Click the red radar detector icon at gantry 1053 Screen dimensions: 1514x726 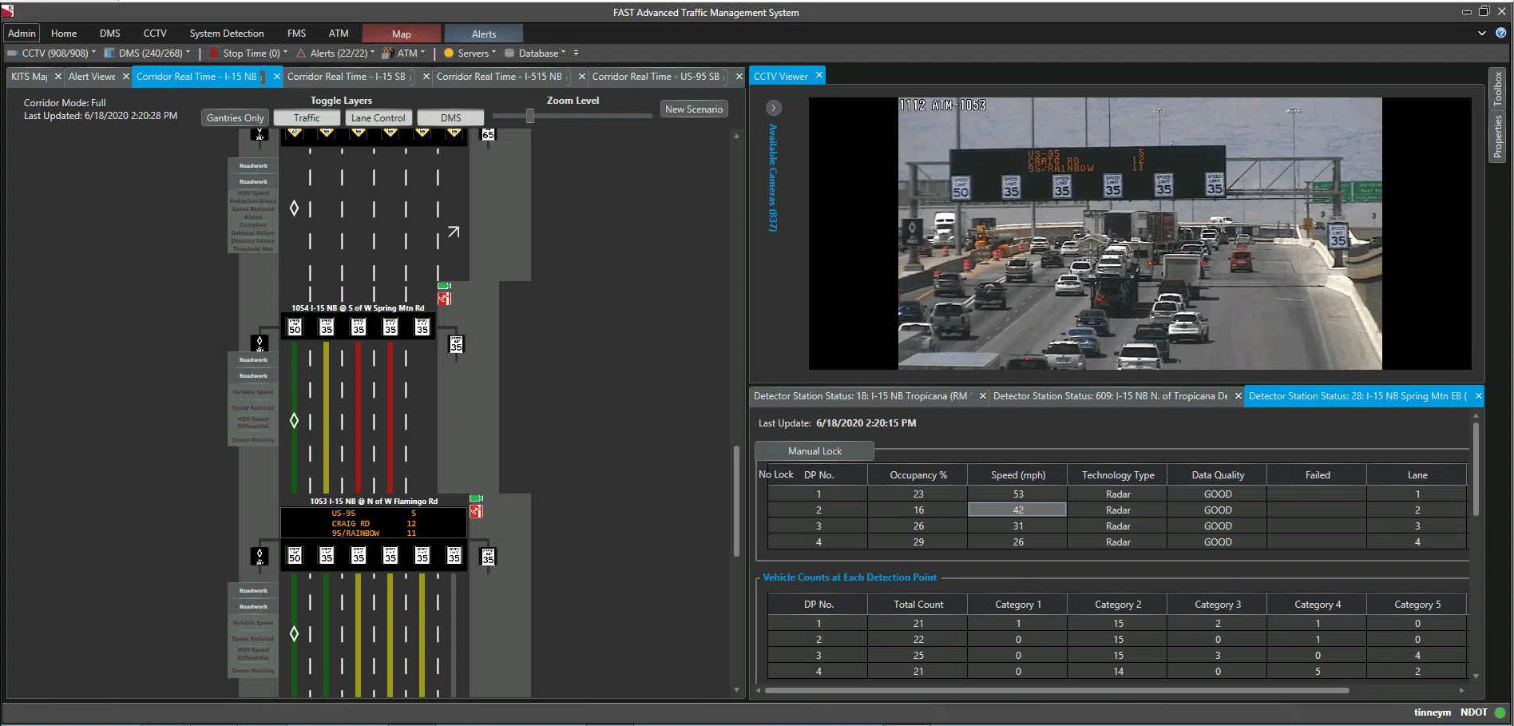pyautogui.click(x=476, y=511)
